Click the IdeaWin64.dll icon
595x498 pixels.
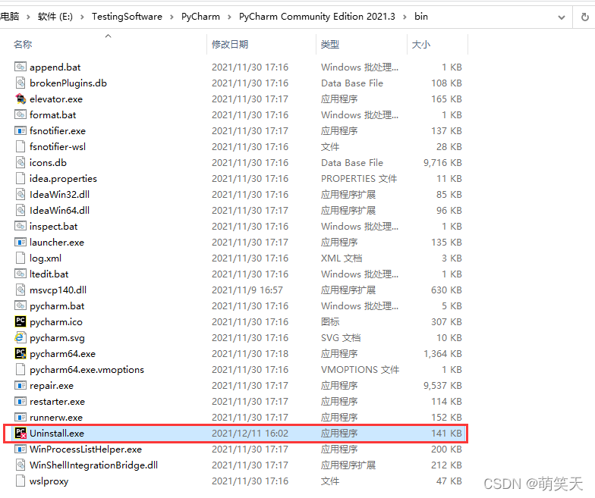[20, 210]
